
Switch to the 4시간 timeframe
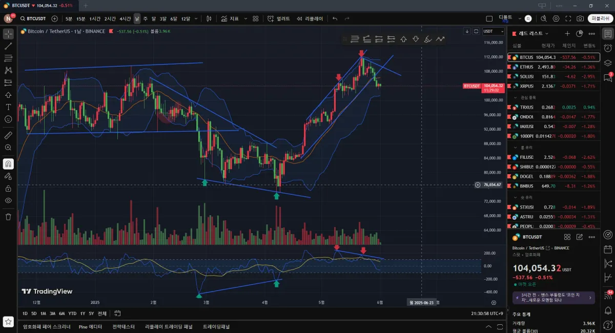(125, 18)
